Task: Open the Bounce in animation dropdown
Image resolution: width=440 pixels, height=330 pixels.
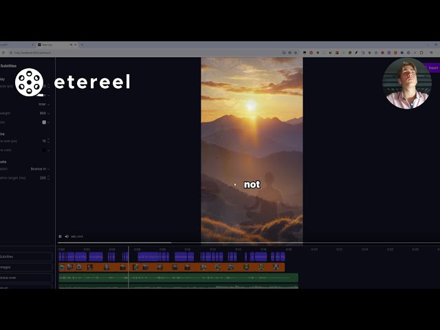Action: (40, 169)
